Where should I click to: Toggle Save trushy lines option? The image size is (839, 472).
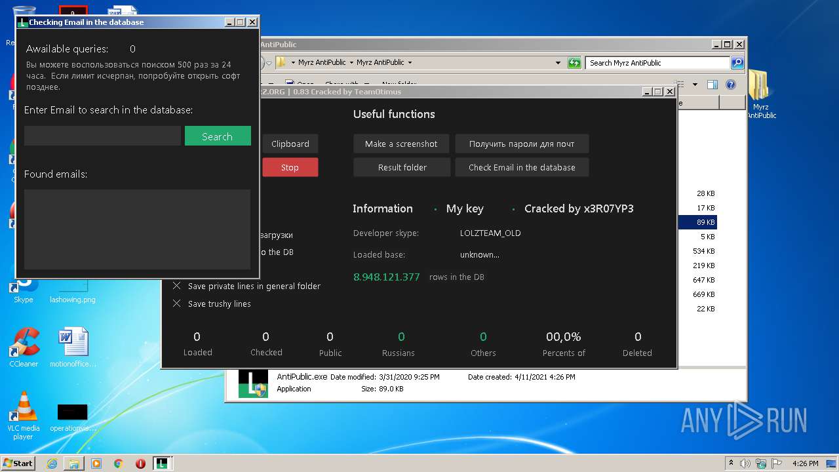pyautogui.click(x=212, y=304)
